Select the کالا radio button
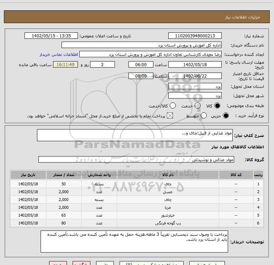 [217, 106]
